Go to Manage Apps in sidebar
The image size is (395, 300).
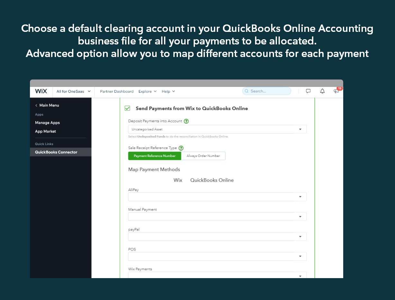(x=47, y=123)
